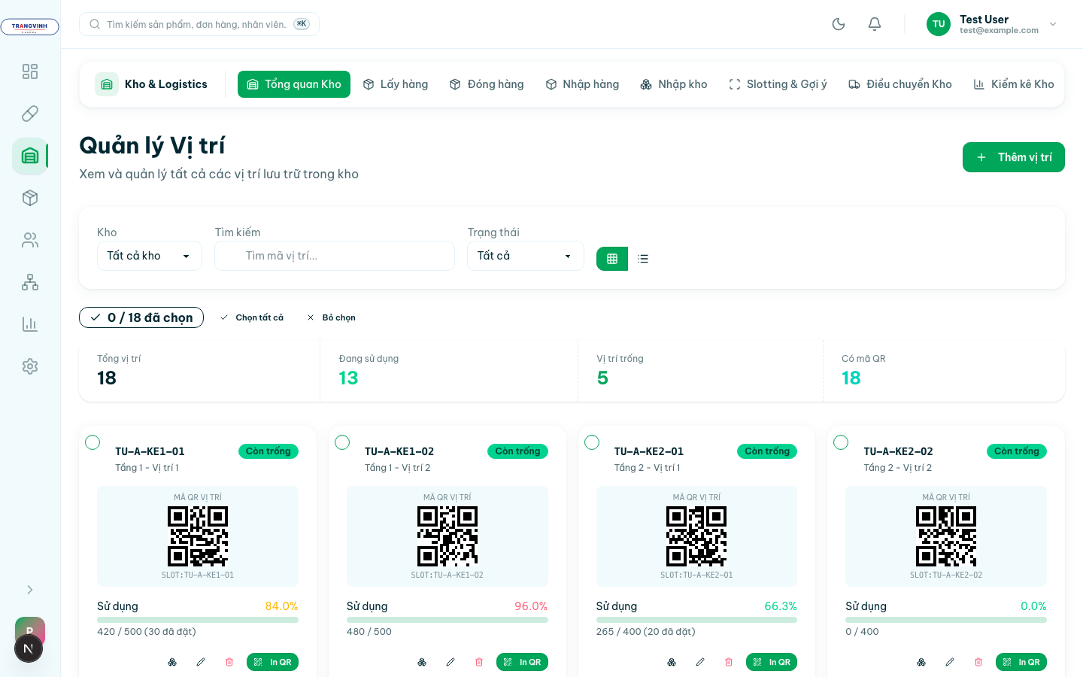Viewport: 1083px width, 677px height.
Task: Expand the sidebar with the chevron arrow
Action: pyautogui.click(x=30, y=590)
